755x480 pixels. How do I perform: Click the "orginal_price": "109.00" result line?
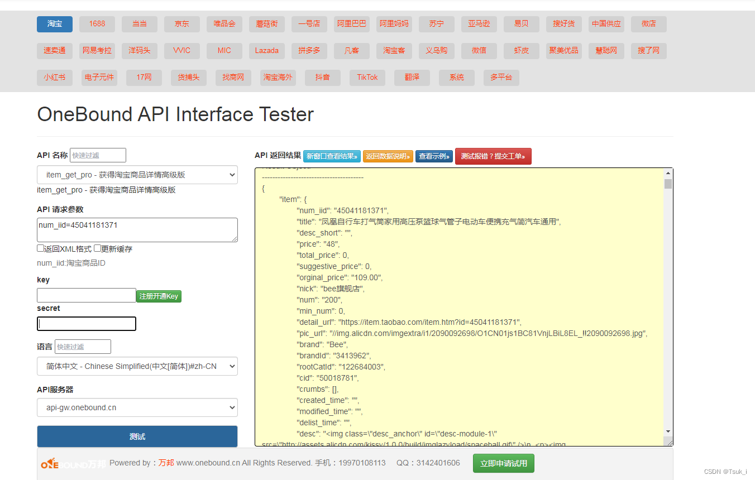pyautogui.click(x=340, y=277)
